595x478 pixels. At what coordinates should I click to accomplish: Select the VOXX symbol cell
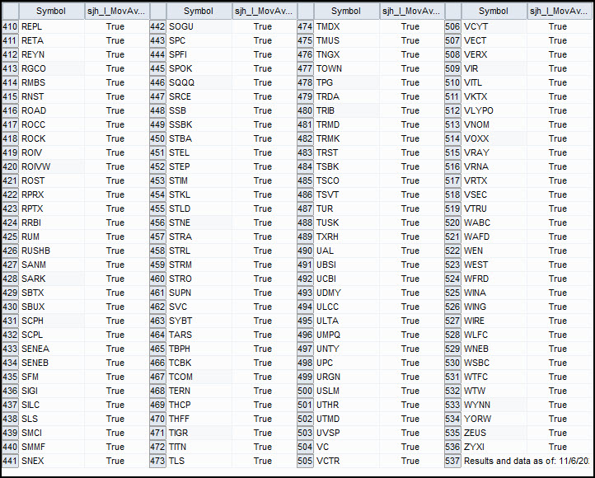[494, 138]
